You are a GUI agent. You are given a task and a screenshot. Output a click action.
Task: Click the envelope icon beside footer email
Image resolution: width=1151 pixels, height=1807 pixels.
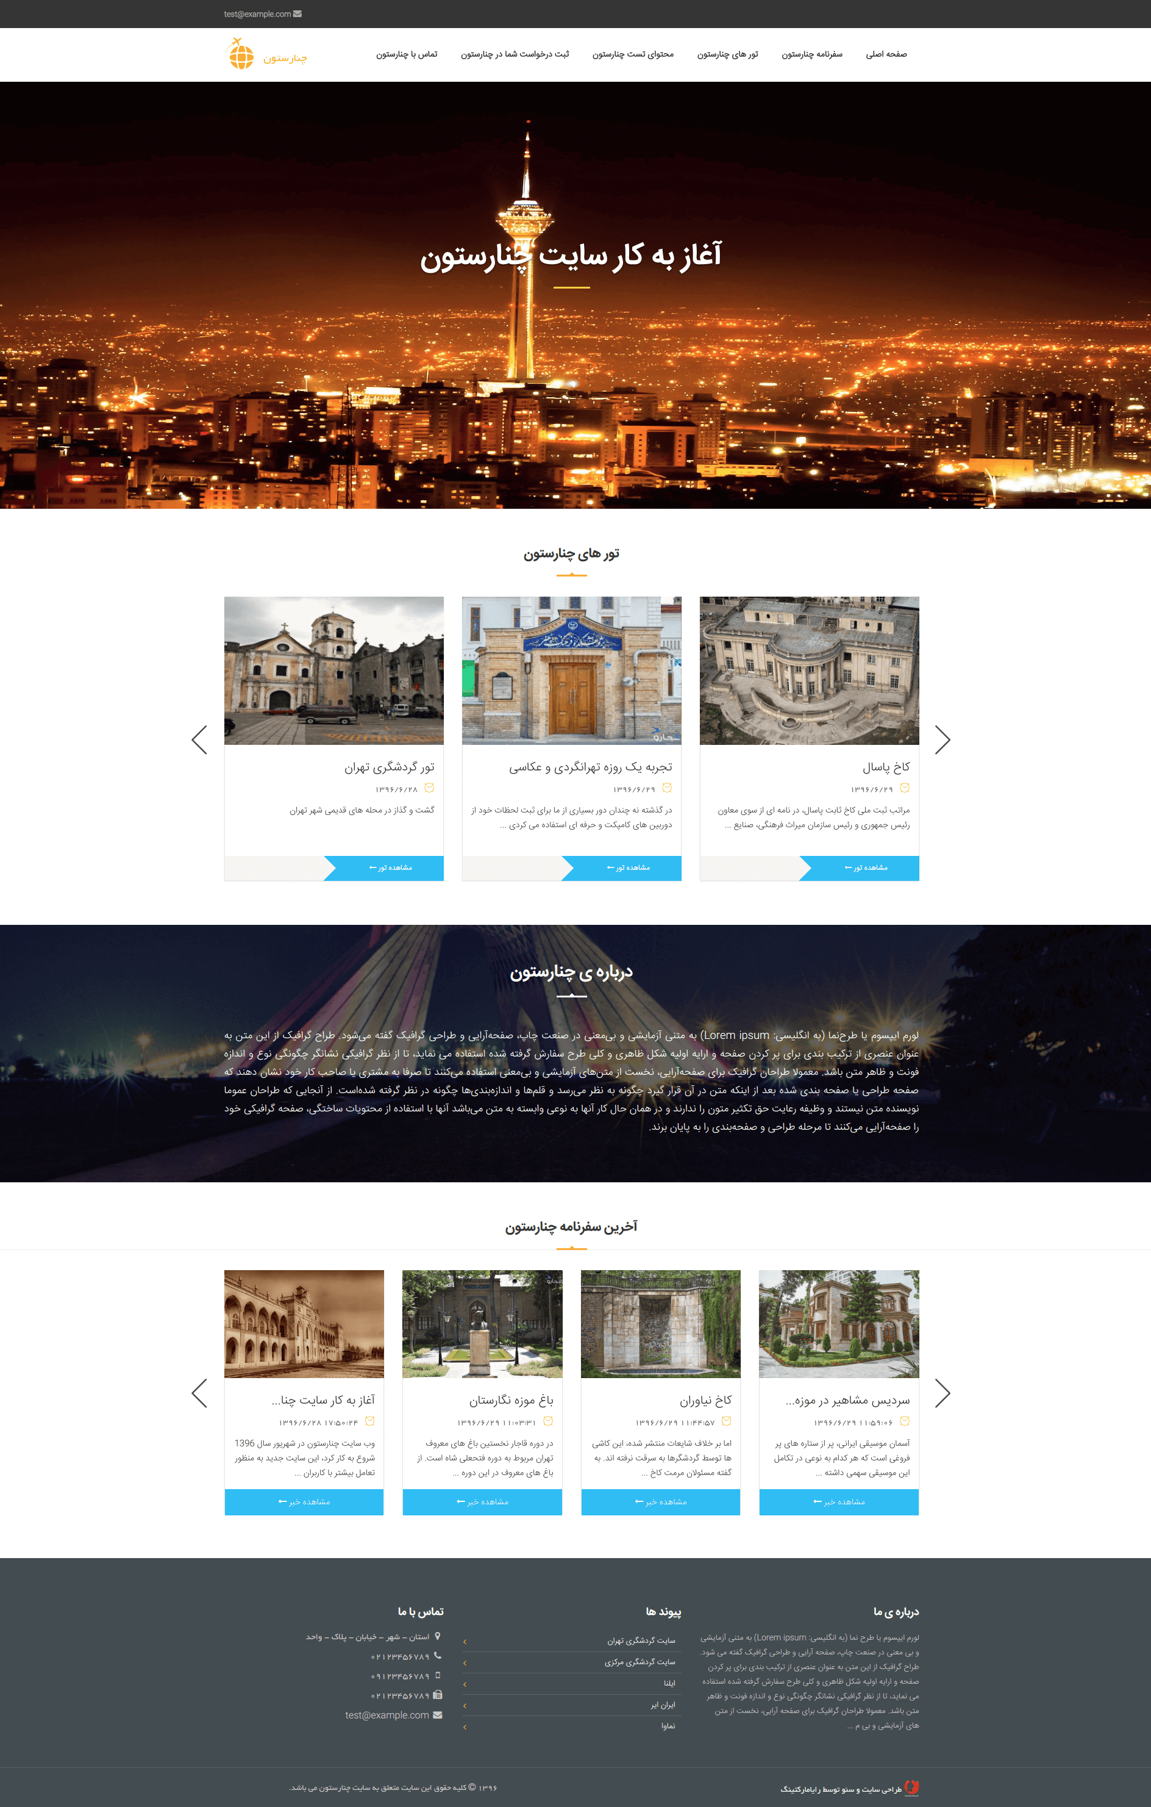tap(438, 1715)
